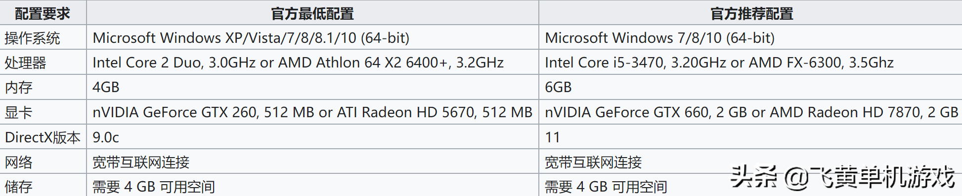Select the Intel Core 2 Duo cell
The width and height of the screenshot is (962, 196).
click(312, 63)
